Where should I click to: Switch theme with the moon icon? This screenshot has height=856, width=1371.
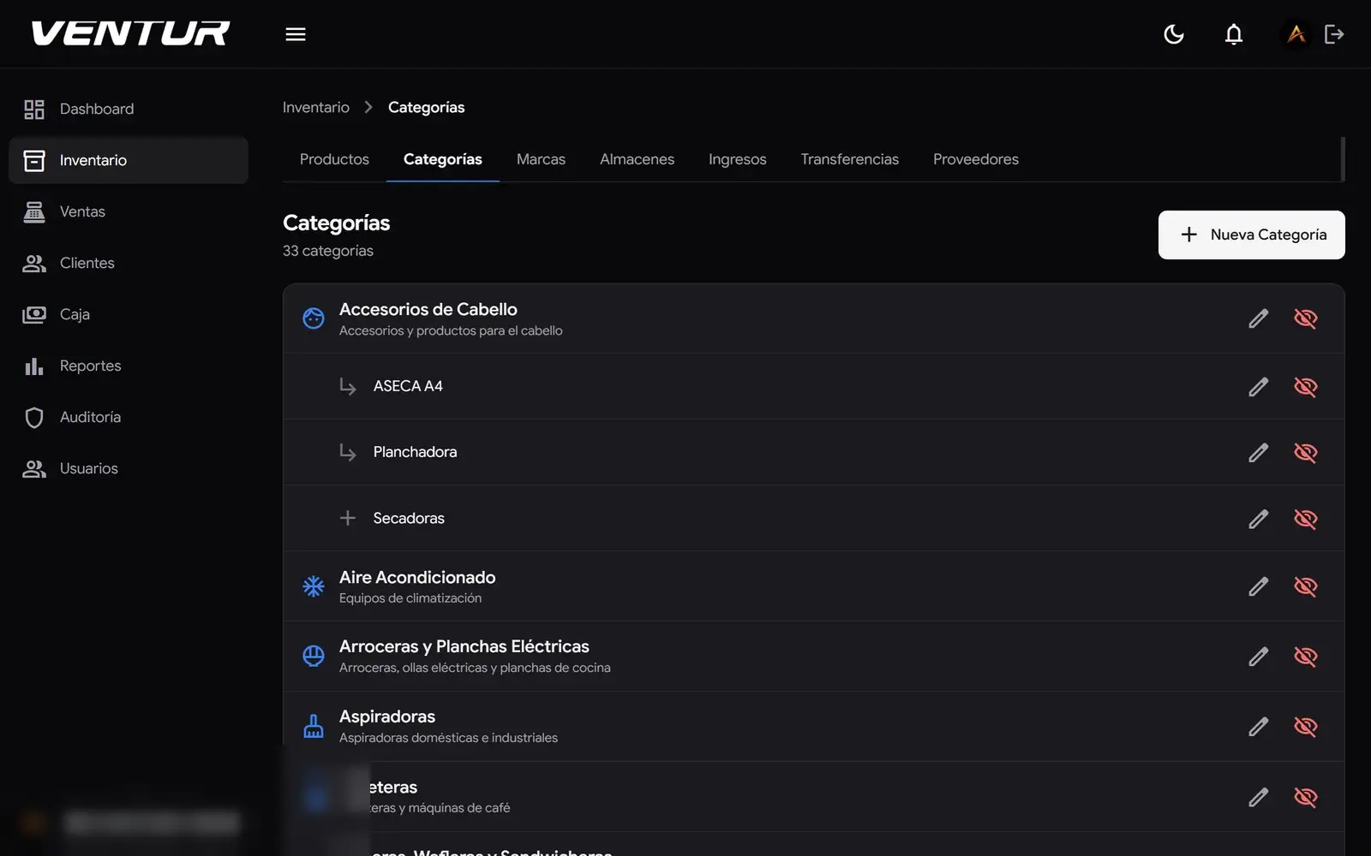(x=1174, y=34)
